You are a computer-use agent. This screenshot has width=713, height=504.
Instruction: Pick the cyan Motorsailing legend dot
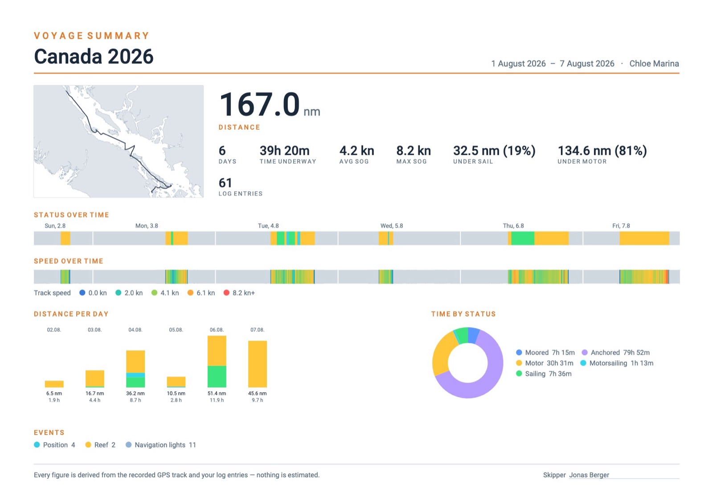pos(583,363)
